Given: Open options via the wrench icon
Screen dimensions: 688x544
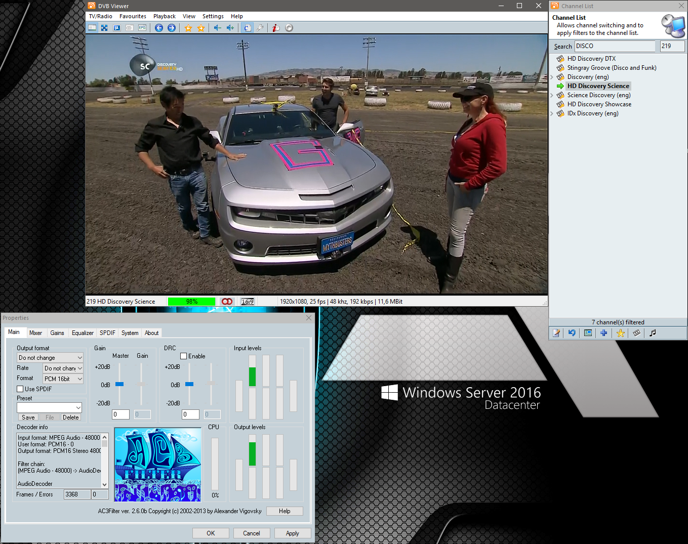Looking at the screenshot, I should coord(260,28).
